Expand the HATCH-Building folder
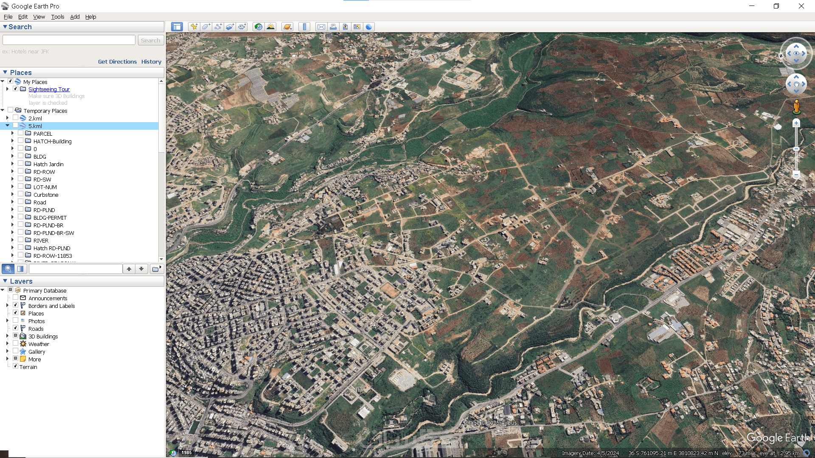815x458 pixels. [x=12, y=141]
